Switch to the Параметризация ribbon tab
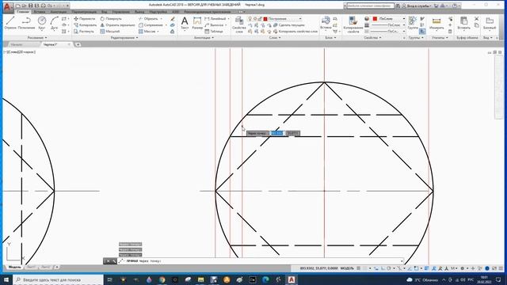This screenshot has height=285, width=507. point(84,12)
